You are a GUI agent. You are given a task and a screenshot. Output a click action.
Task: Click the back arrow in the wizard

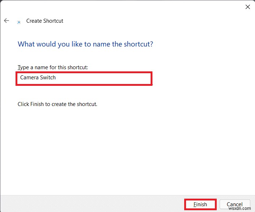click(7, 21)
